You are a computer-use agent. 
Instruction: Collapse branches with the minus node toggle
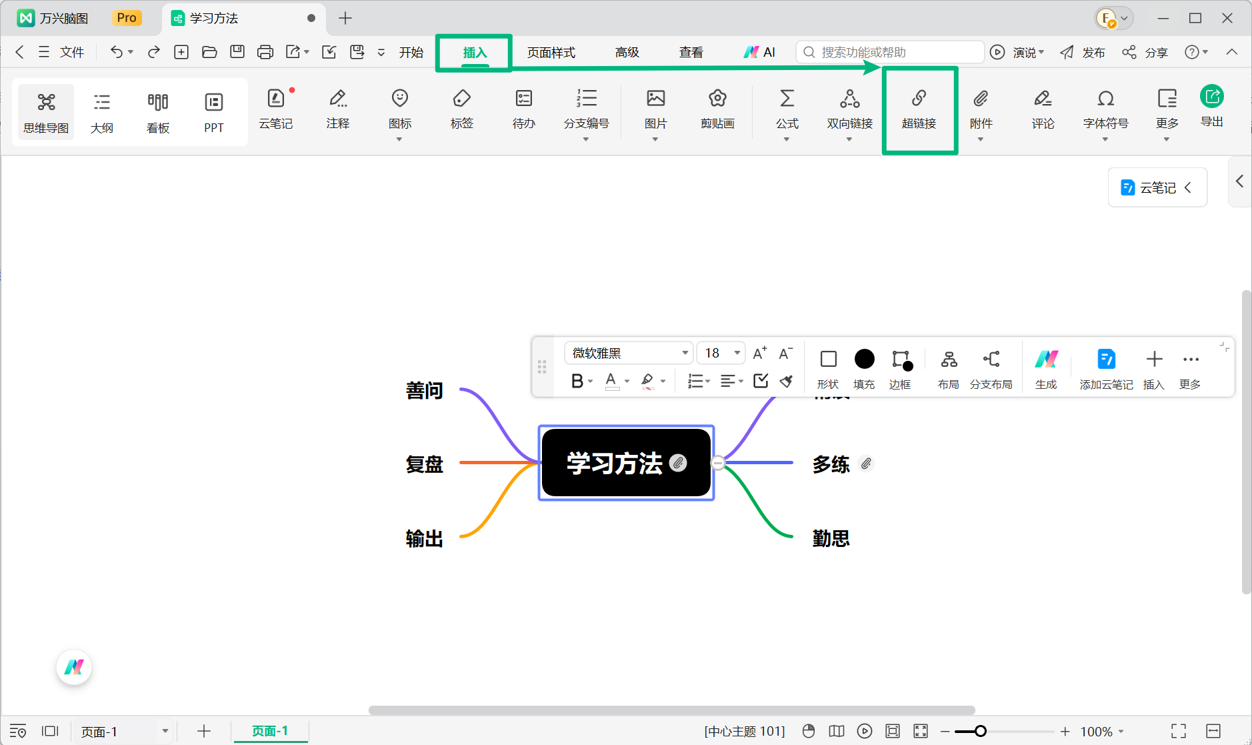[718, 462]
